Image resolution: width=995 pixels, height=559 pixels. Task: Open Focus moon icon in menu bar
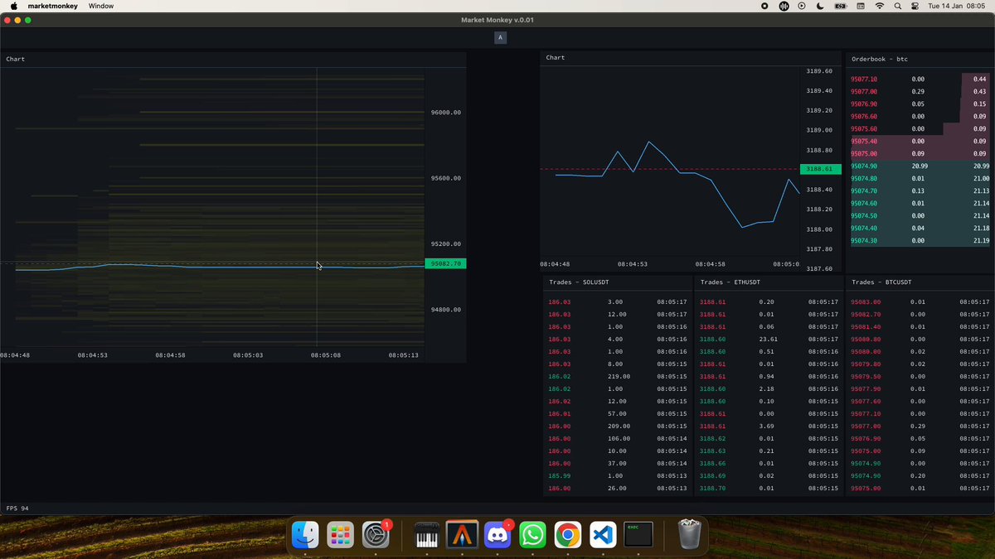point(820,6)
